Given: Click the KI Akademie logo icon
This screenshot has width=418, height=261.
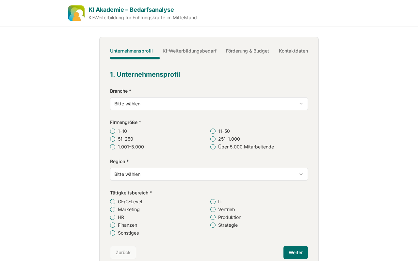Looking at the screenshot, I should tap(76, 13).
